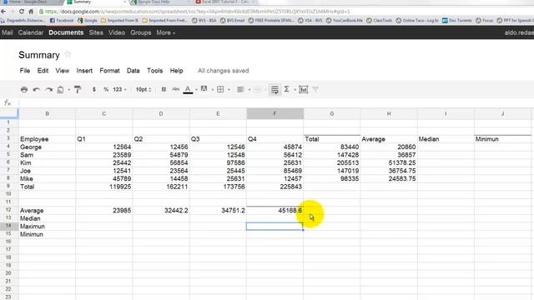Click the sigma functions icon

pos(286,89)
